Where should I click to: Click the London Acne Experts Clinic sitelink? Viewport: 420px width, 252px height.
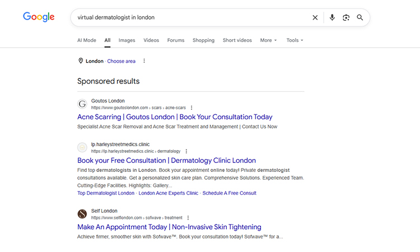pyautogui.click(x=168, y=193)
